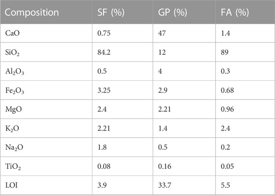This screenshot has height=195, width=275.
Task: Click the 0.16 TiO2 value
Action: pos(165,166)
